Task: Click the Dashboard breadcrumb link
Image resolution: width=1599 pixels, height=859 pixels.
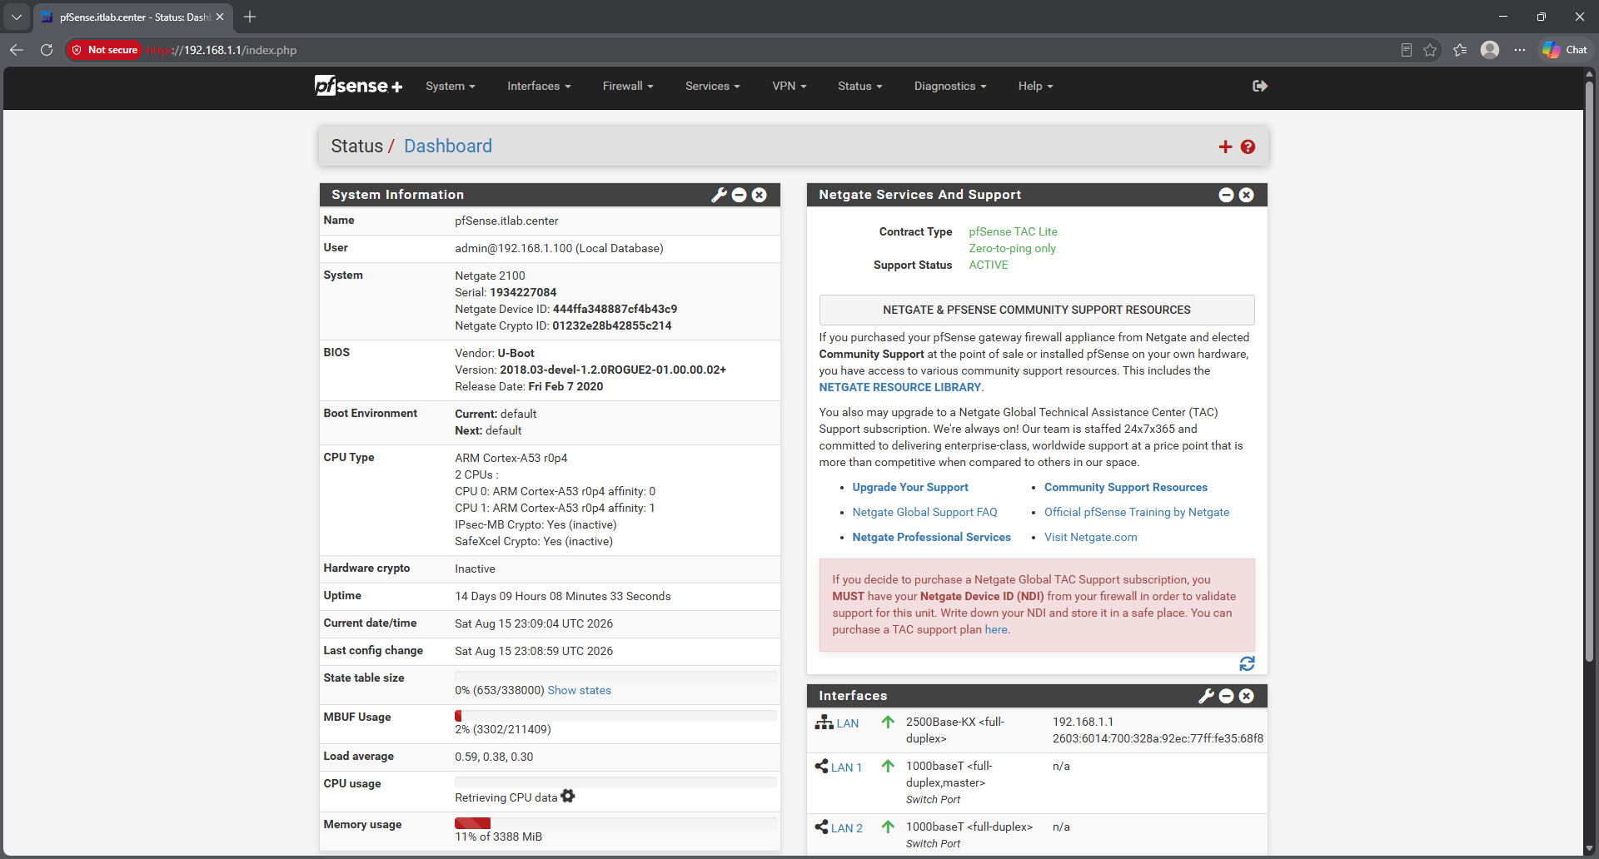Action: 448,146
